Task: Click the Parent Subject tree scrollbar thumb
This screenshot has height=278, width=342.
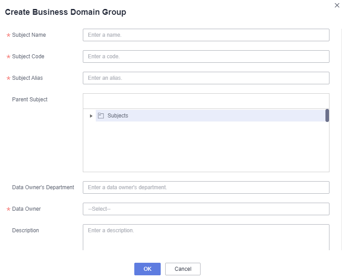Action: click(x=327, y=115)
